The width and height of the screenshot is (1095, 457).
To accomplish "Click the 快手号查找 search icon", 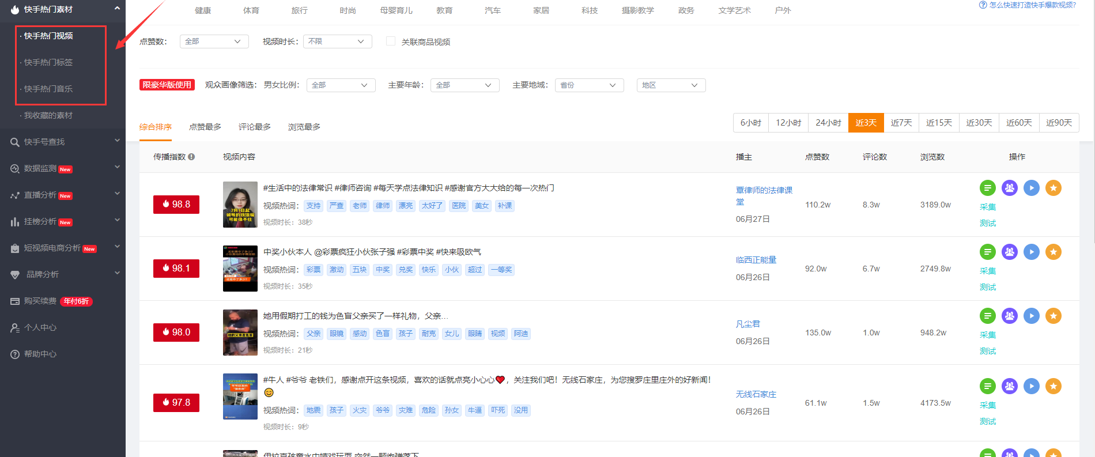I will (x=15, y=142).
